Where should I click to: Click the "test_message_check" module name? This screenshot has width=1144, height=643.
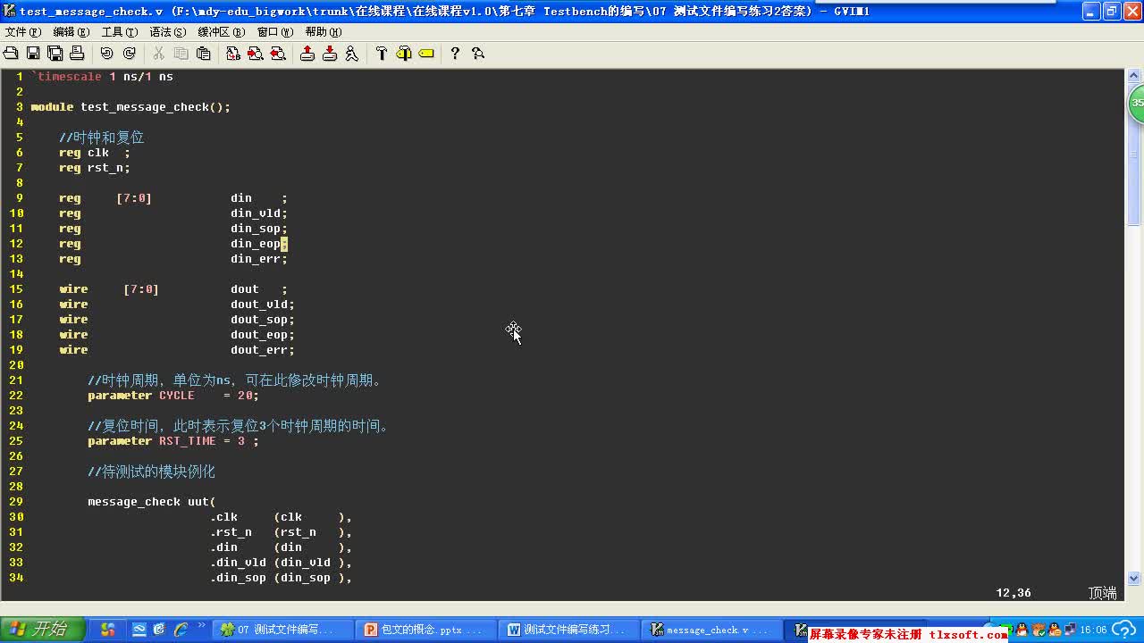click(x=145, y=107)
